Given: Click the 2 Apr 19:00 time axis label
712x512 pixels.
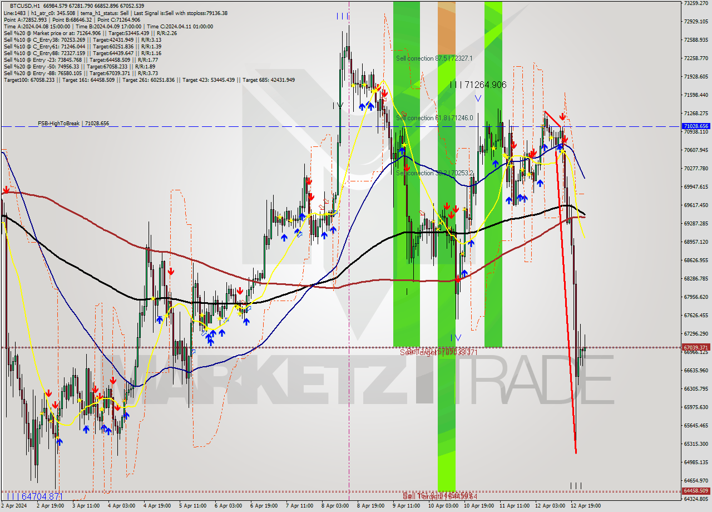Looking at the screenshot, I should click(x=51, y=506).
